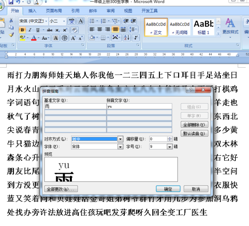The height and width of the screenshot is (226, 249).
Task: Confirm dialog with 确定
Action: [x=168, y=189]
